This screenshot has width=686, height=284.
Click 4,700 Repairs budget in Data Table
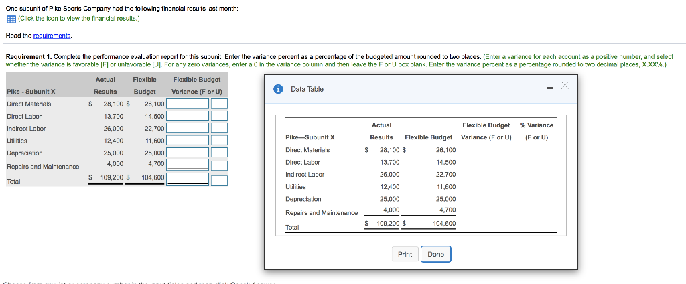point(448,210)
